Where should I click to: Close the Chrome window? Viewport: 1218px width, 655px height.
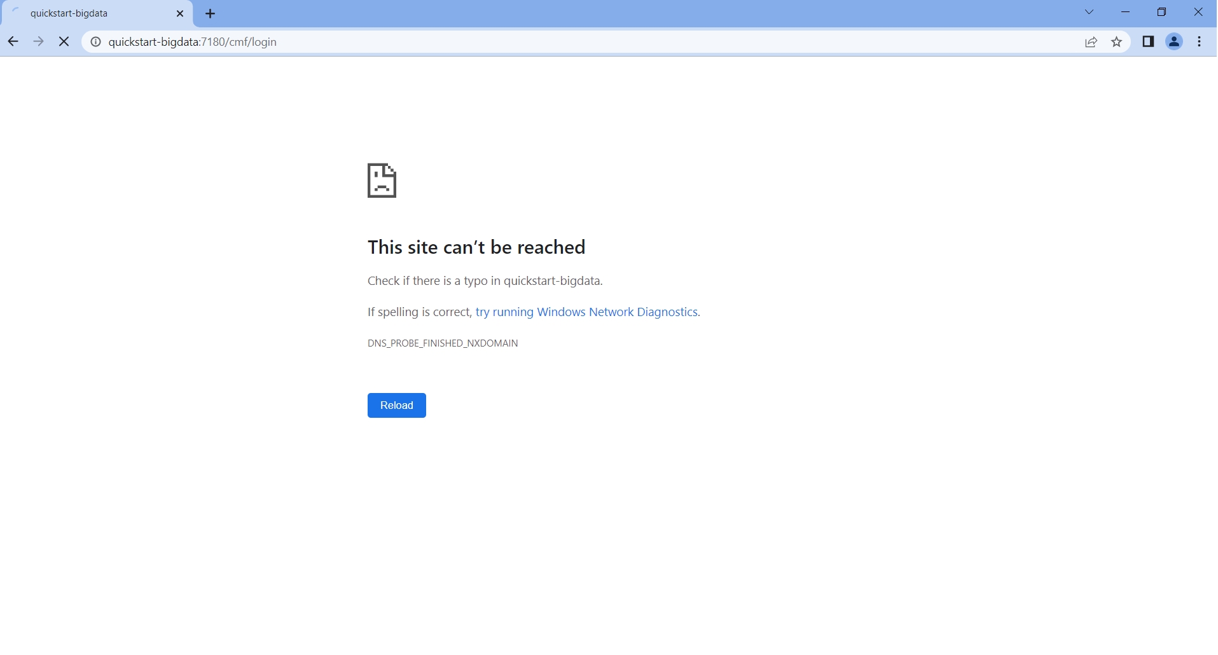1198,12
